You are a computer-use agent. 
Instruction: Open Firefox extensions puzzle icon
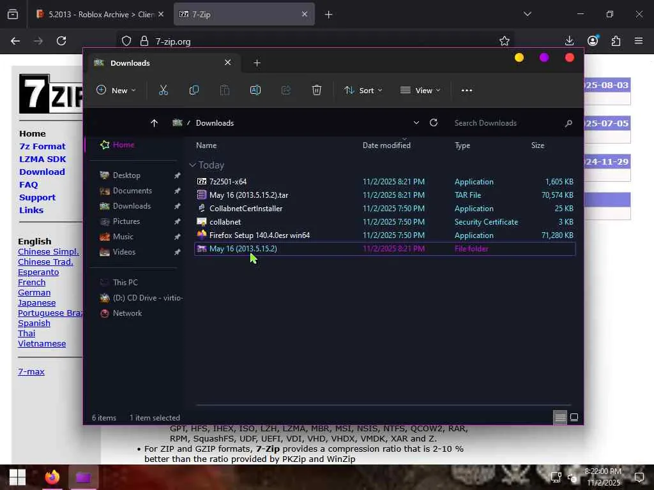coord(616,41)
